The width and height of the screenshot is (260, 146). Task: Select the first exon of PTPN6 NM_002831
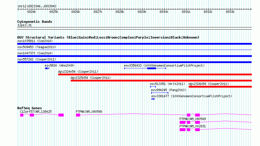[x=183, y=130]
